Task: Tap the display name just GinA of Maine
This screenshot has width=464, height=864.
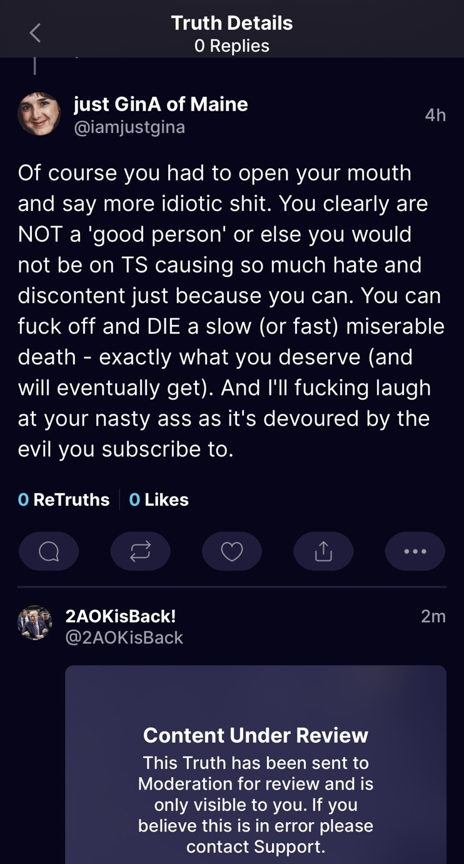Action: pos(161,104)
